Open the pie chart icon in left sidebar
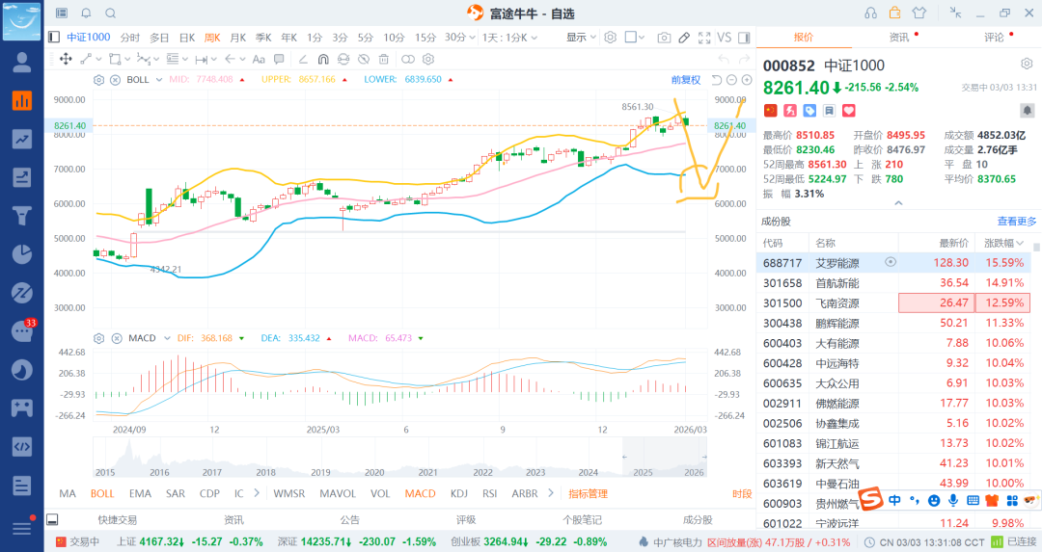The width and height of the screenshot is (1042, 552). coord(21,254)
